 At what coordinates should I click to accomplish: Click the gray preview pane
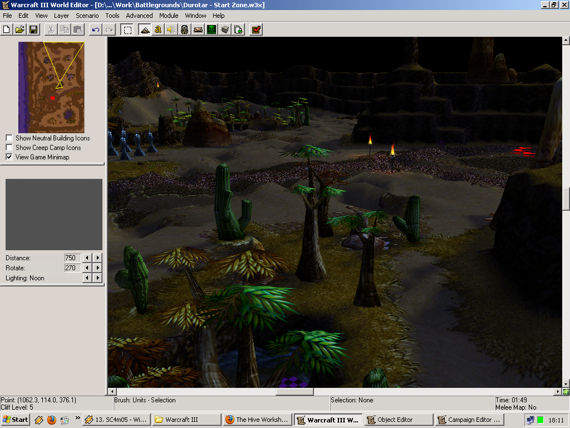[x=54, y=215]
